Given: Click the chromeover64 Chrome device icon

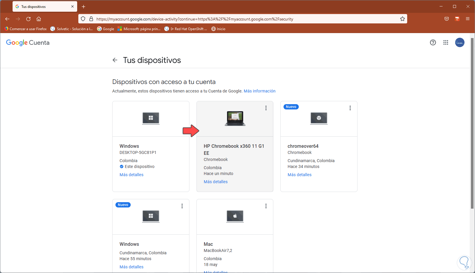Looking at the screenshot, I should [x=319, y=118].
